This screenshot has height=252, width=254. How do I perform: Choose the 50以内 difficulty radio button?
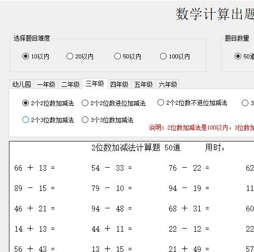[x=128, y=56]
